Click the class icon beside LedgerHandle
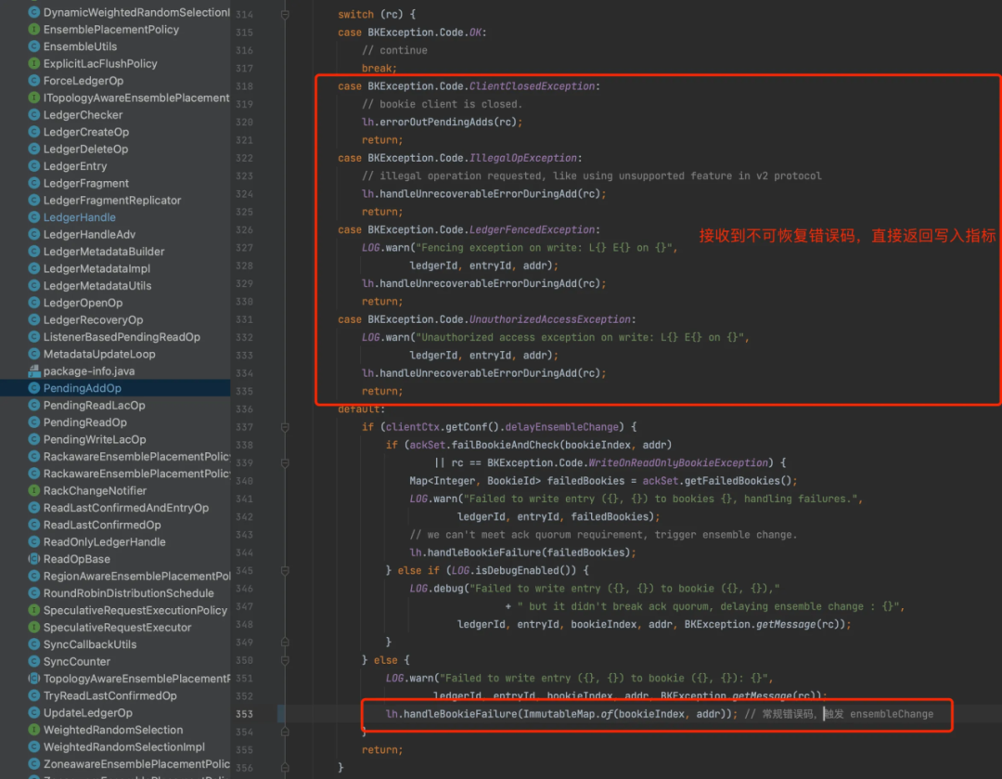Image resolution: width=1002 pixels, height=779 pixels. click(34, 217)
